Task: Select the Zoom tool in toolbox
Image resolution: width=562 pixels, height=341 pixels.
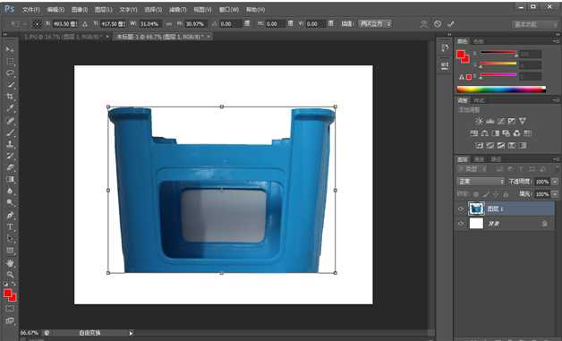Action: pos(10,275)
